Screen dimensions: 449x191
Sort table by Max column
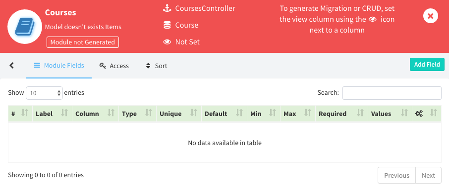pyautogui.click(x=298, y=114)
